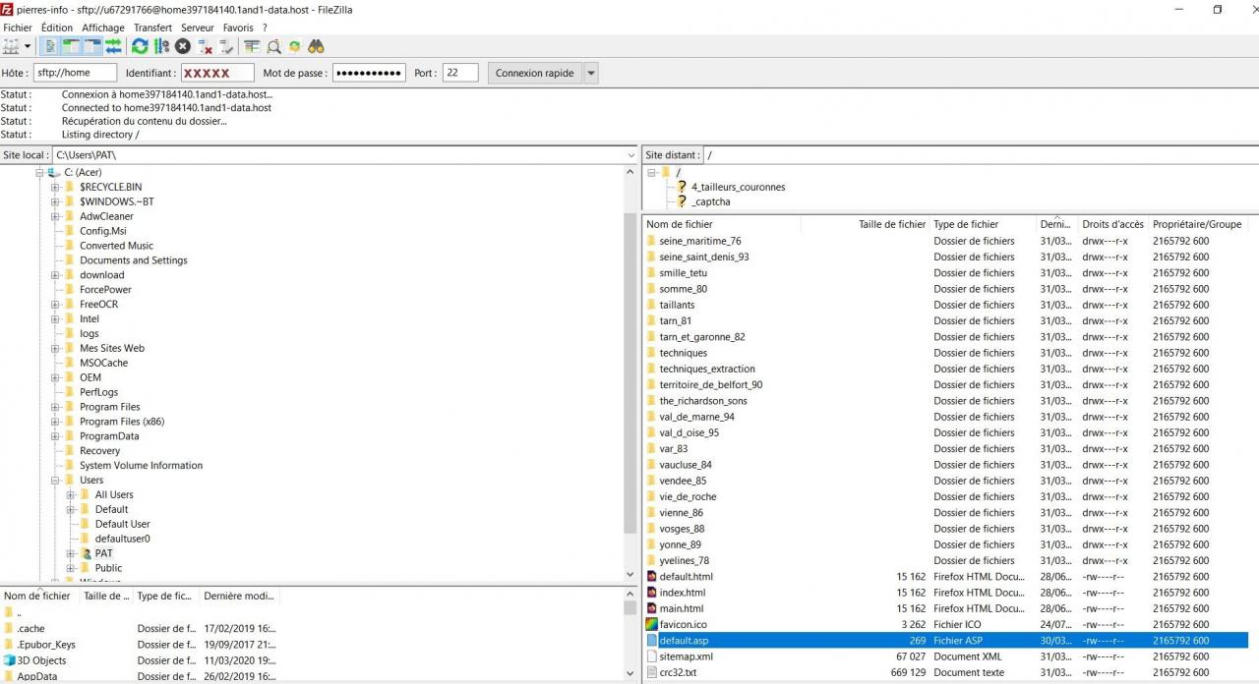This screenshot has width=1259, height=684.
Task: Cancel the current operation icon
Action: point(183,46)
